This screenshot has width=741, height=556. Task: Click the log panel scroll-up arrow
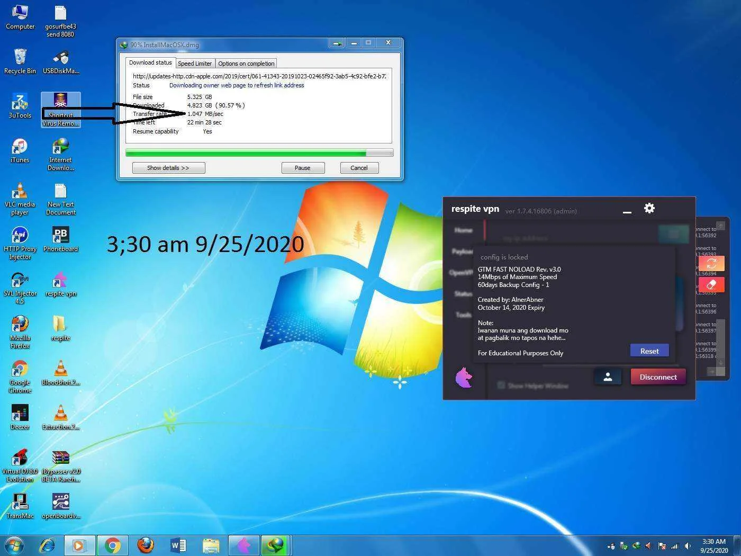(x=720, y=226)
